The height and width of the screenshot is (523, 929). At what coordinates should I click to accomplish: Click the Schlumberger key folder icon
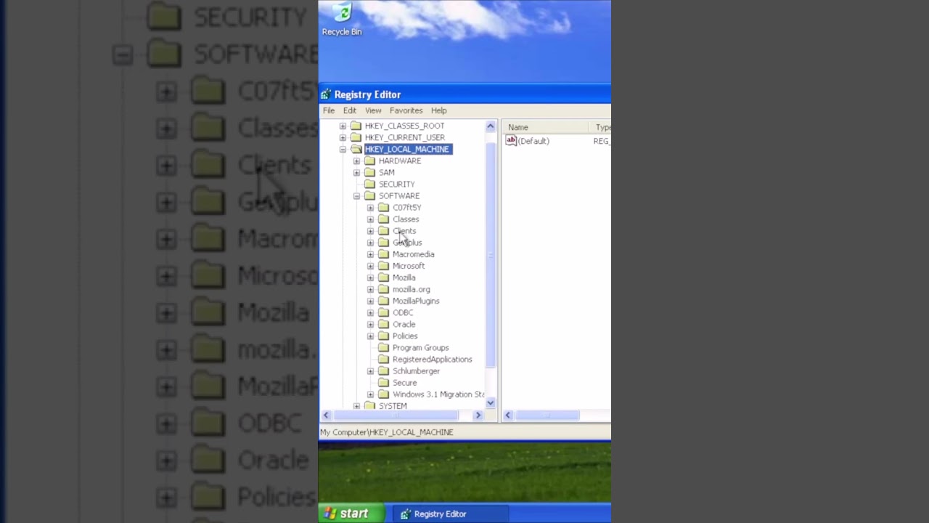pyautogui.click(x=383, y=370)
